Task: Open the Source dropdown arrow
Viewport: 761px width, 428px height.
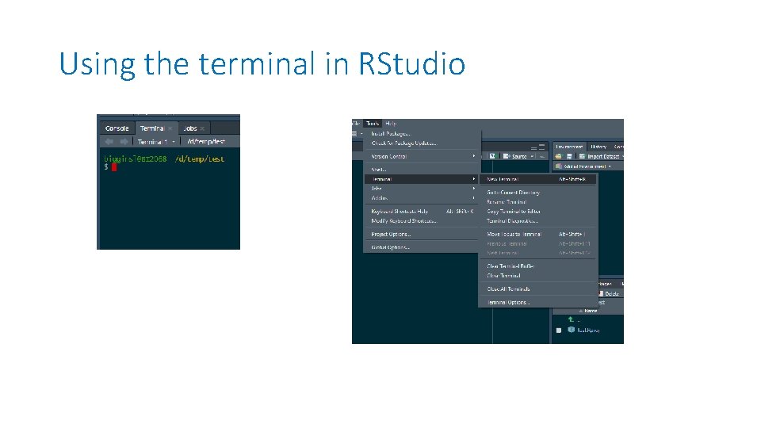Action: [x=532, y=156]
